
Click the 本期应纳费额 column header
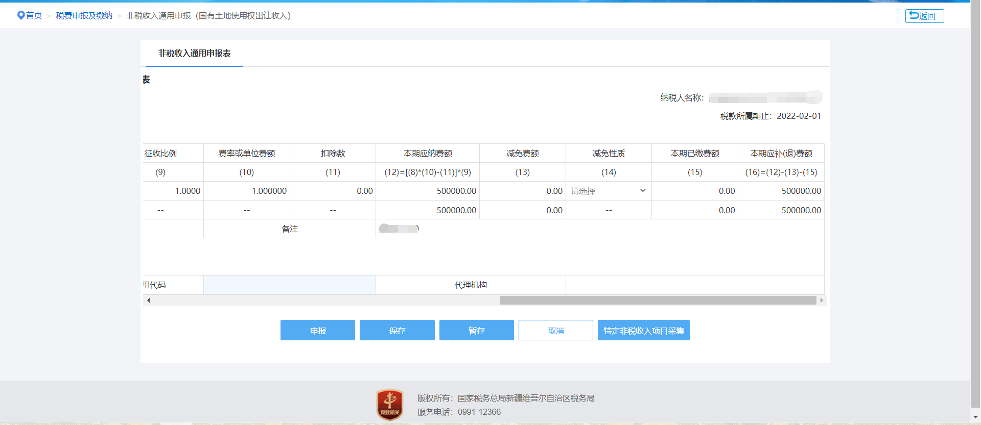428,153
